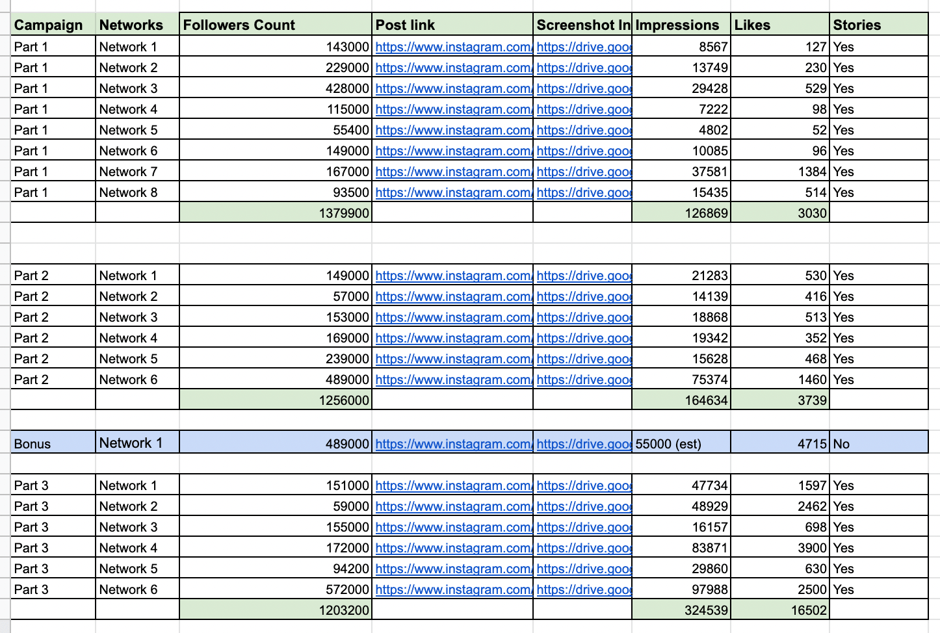Image resolution: width=940 pixels, height=633 pixels.
Task: Select the Bonus row '55000 (est)' cell
Action: pyautogui.click(x=681, y=444)
